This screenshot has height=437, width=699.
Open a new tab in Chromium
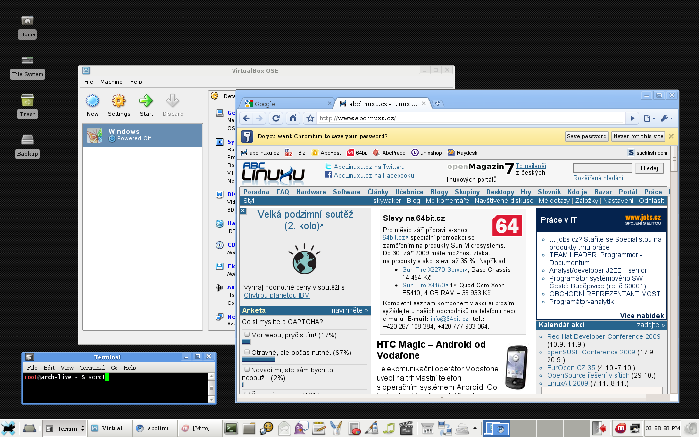pos(438,103)
